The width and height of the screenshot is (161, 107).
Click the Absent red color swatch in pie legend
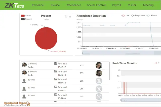(23, 16)
